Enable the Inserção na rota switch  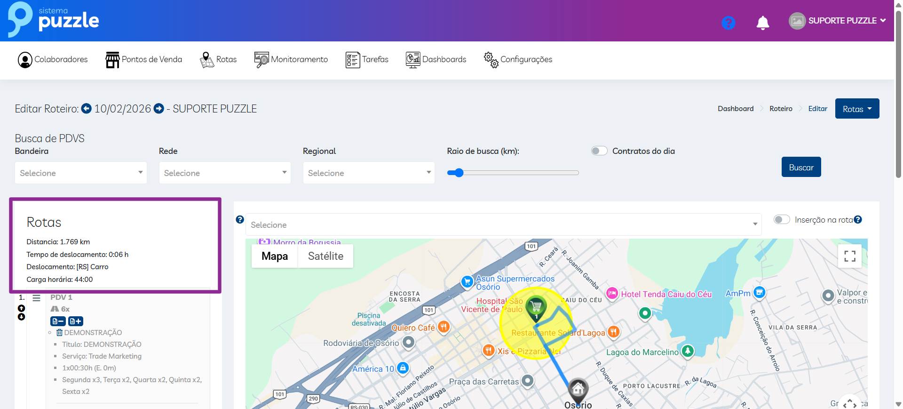click(x=781, y=220)
